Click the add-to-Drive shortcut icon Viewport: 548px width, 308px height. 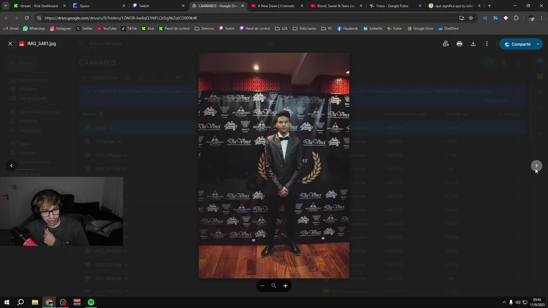click(446, 44)
